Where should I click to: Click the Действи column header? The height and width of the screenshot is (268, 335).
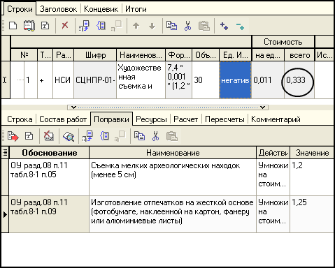click(273, 153)
